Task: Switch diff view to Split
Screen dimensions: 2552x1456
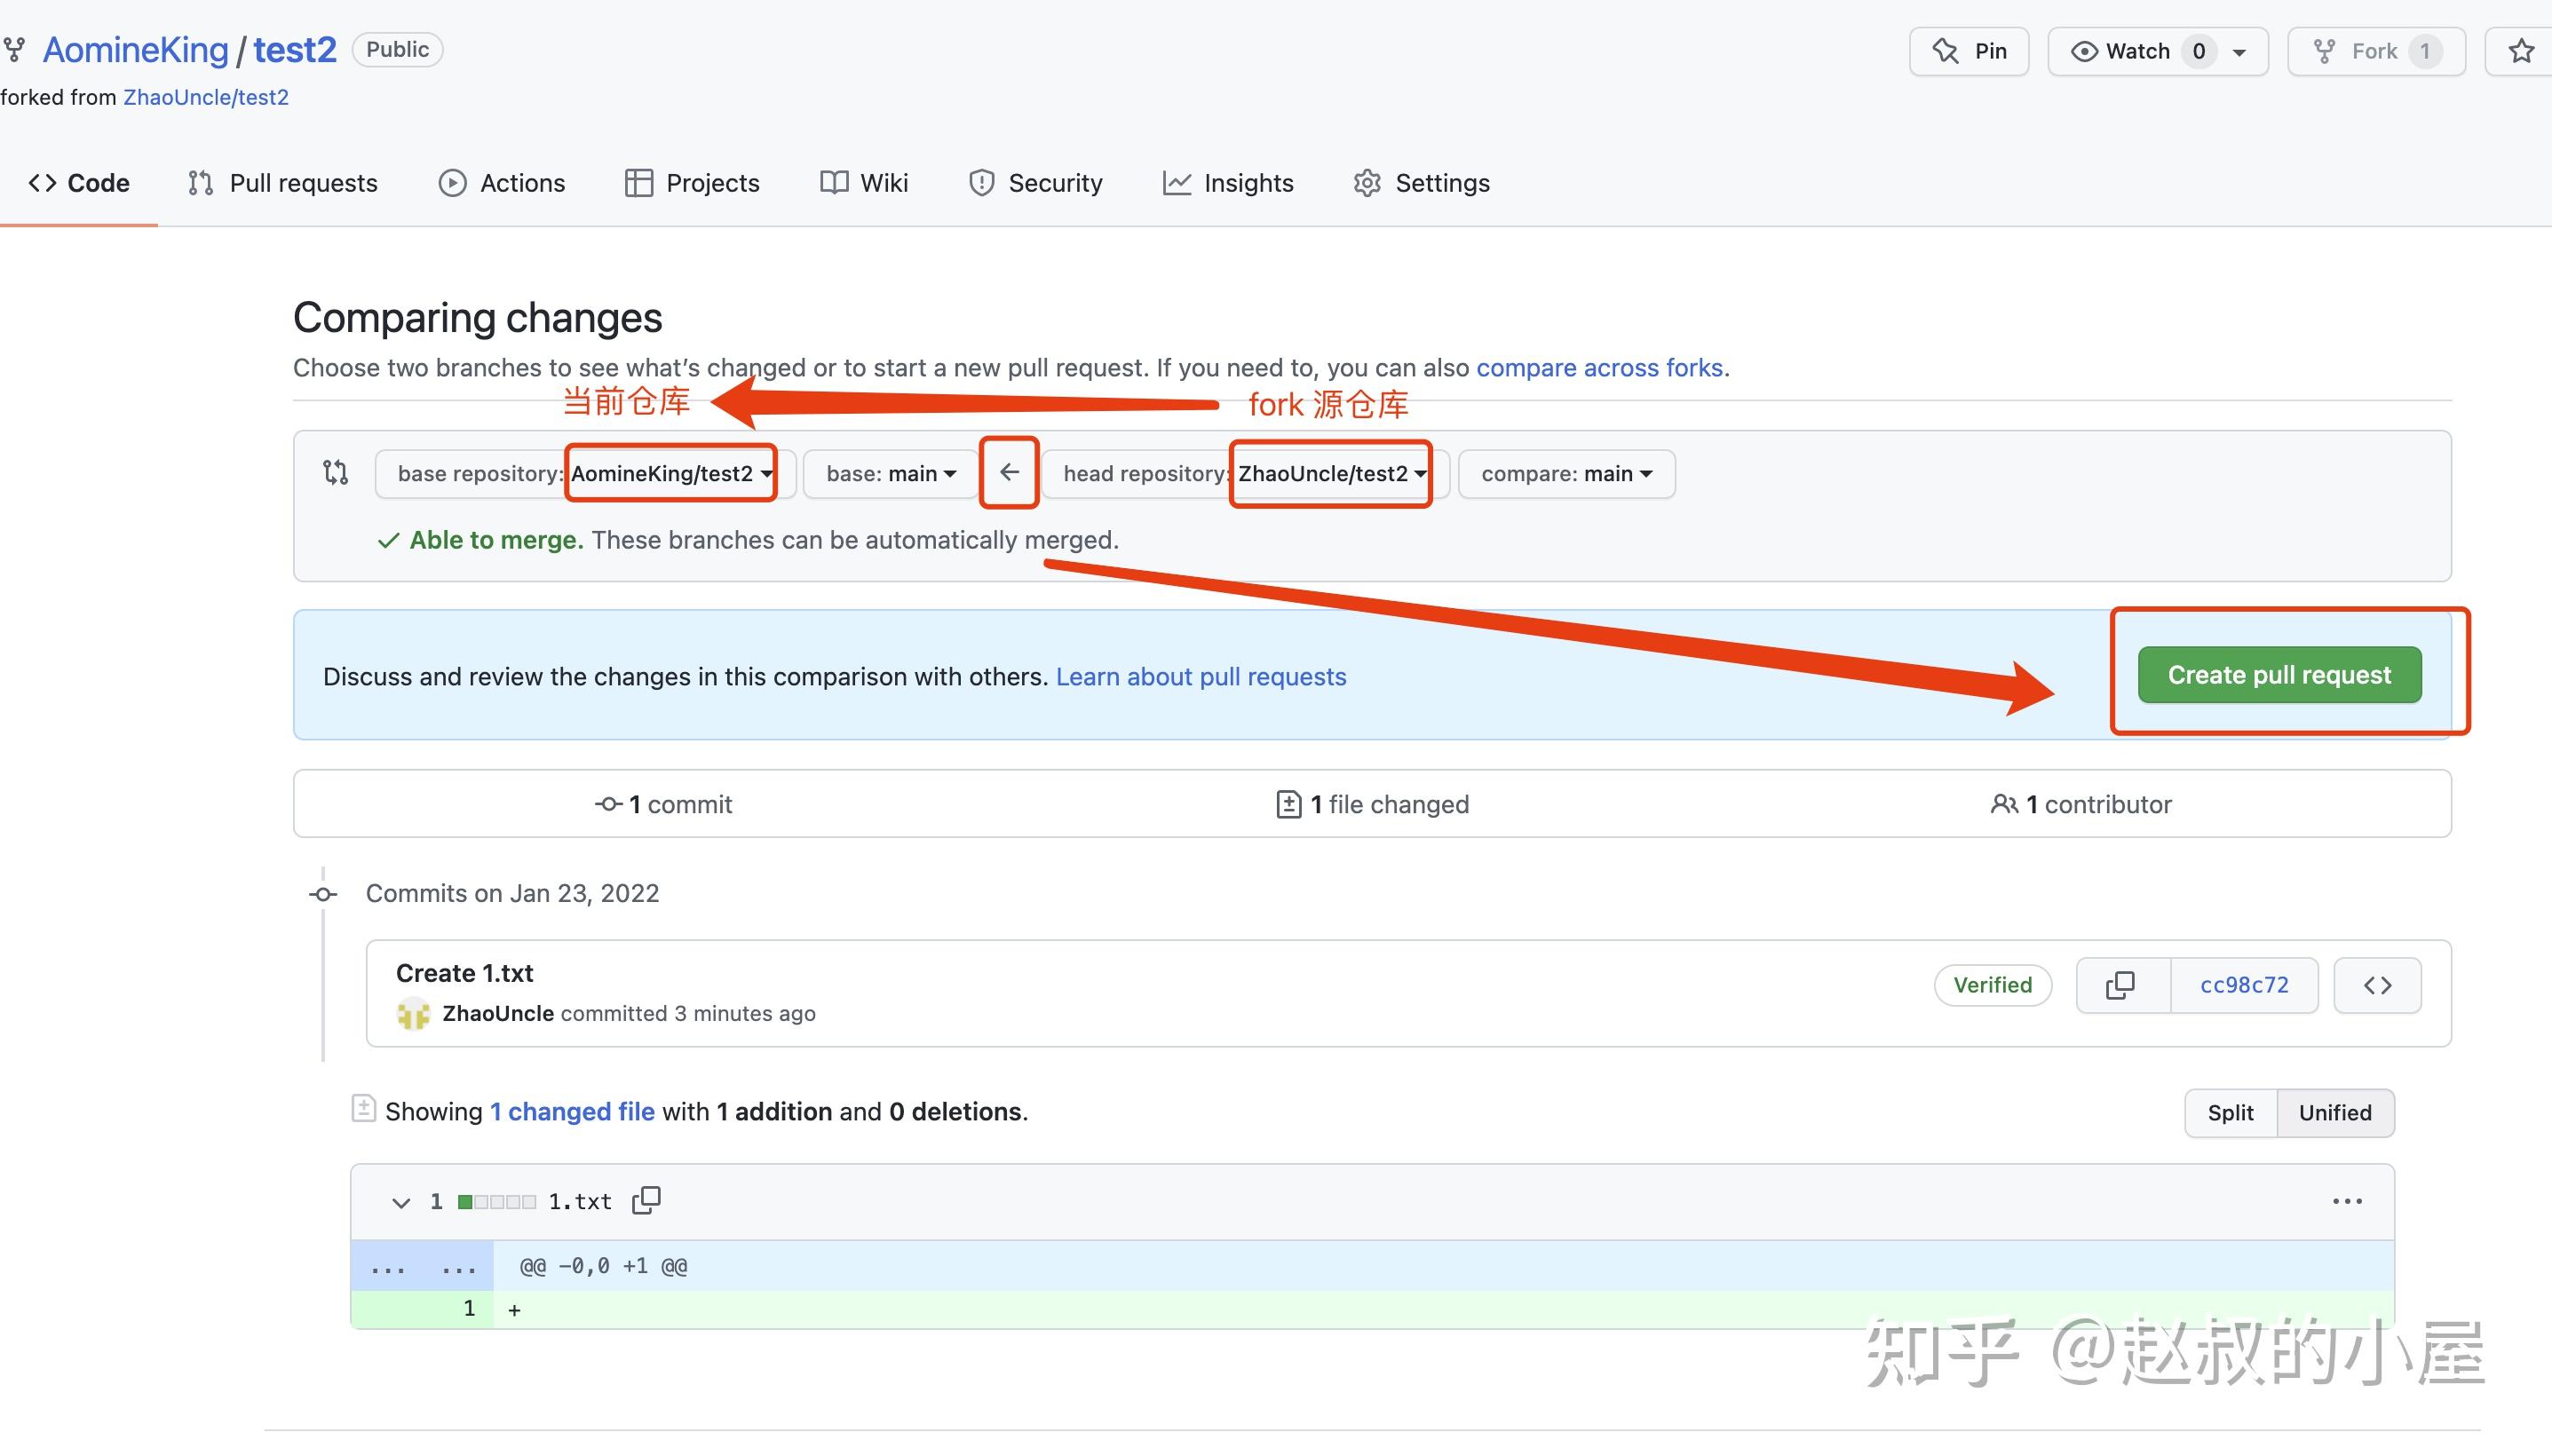Action: pyautogui.click(x=2229, y=1112)
